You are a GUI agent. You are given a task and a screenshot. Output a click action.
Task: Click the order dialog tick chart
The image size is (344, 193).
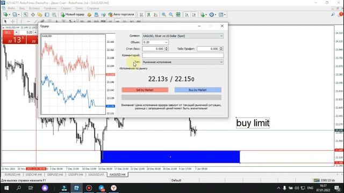tap(73, 74)
